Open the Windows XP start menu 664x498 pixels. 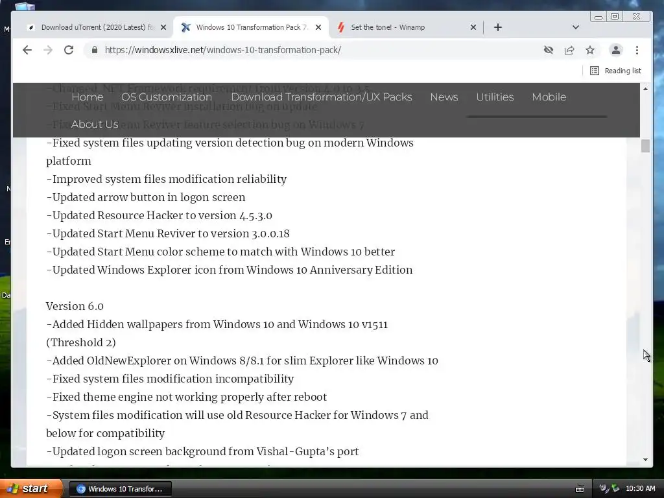30,488
